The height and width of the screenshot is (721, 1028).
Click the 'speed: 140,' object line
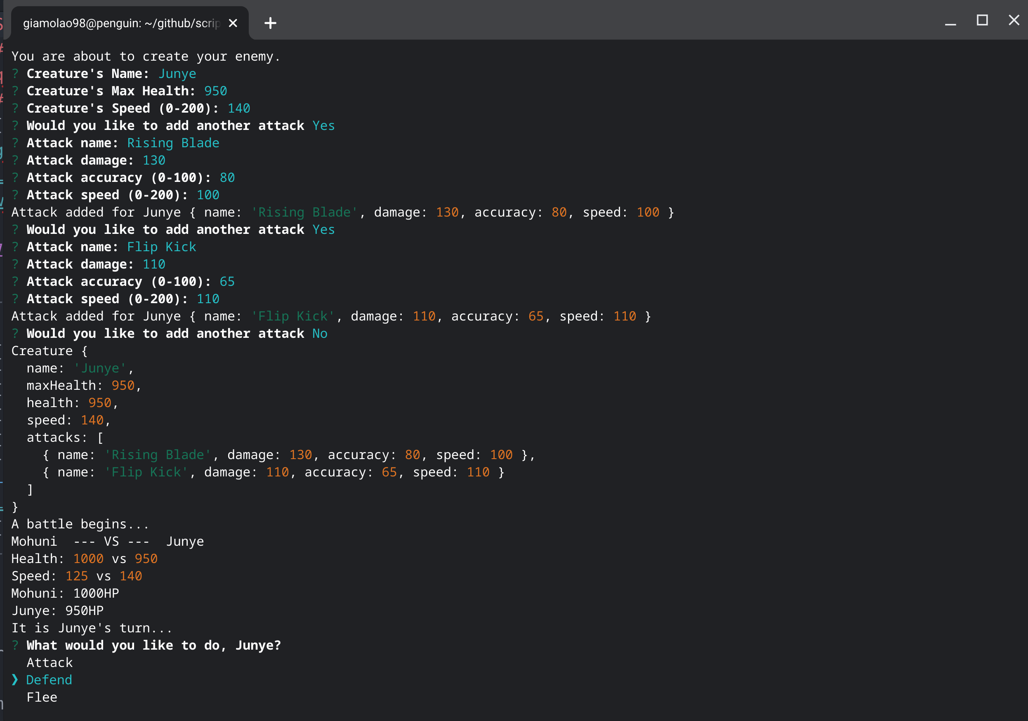point(68,420)
